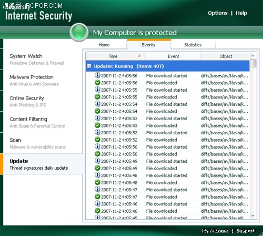Screen dimensions: 263x236
Task: Click green checkmark icon for 4:05:52 downloaded
Action: [x=97, y=140]
